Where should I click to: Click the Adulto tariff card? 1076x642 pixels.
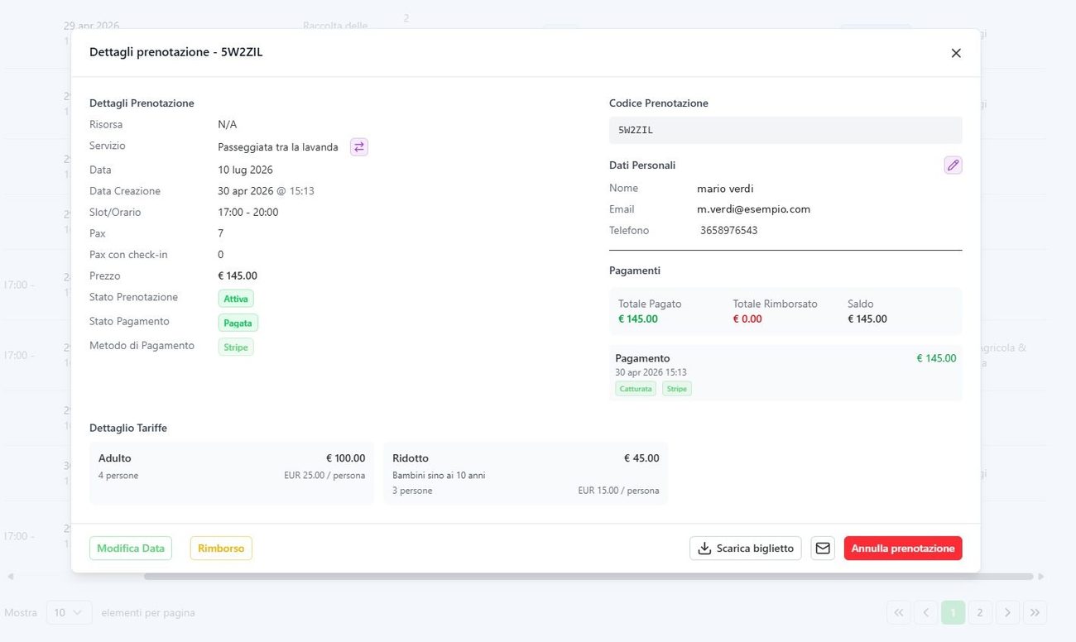(x=232, y=473)
